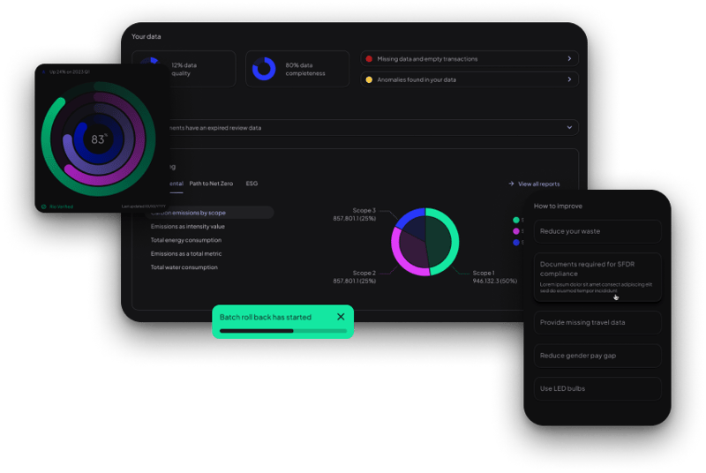Switch to Path to Net Zero tab
The image size is (706, 473).
pos(211,184)
